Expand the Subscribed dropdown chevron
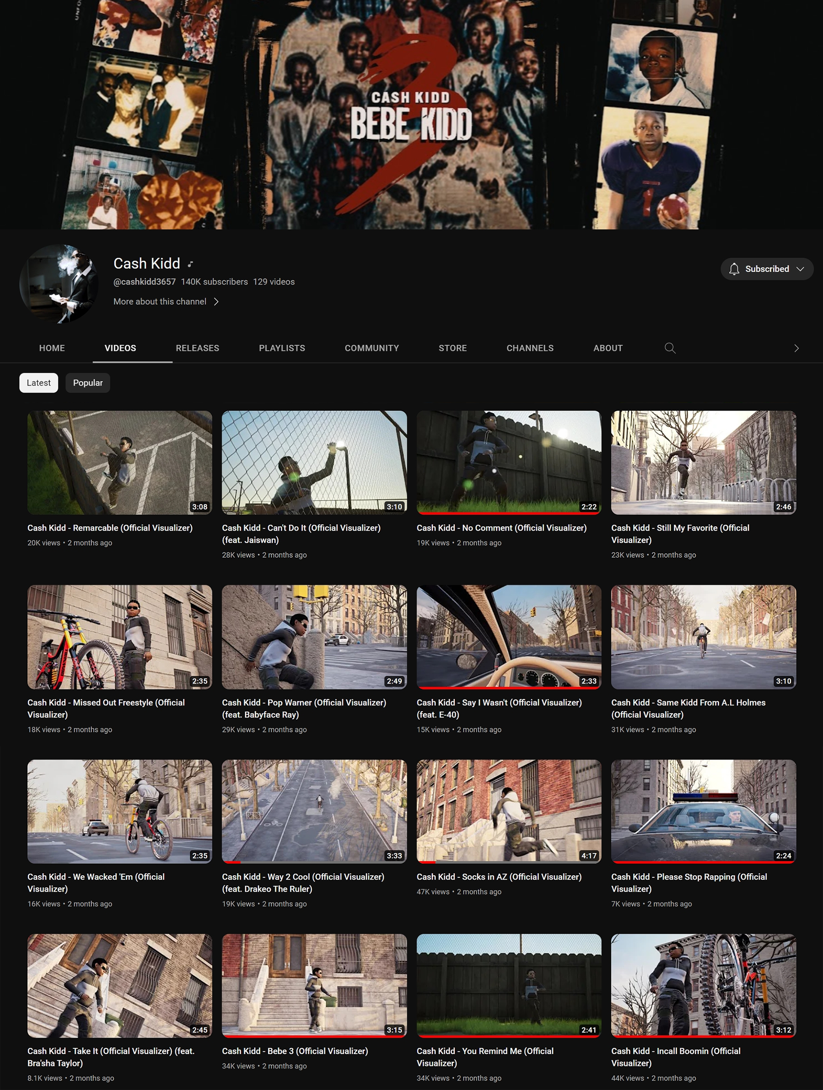Image resolution: width=823 pixels, height=1090 pixels. click(800, 269)
